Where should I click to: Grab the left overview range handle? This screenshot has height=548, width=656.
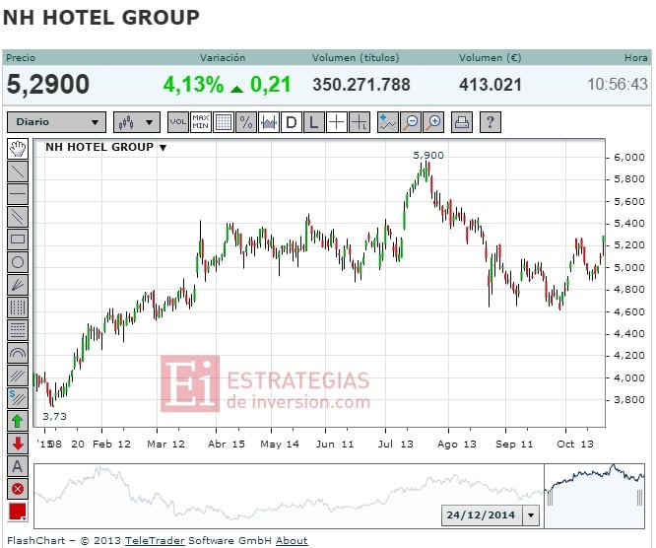point(550,498)
